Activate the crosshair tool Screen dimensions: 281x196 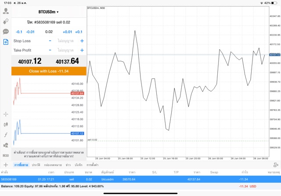click(6, 114)
